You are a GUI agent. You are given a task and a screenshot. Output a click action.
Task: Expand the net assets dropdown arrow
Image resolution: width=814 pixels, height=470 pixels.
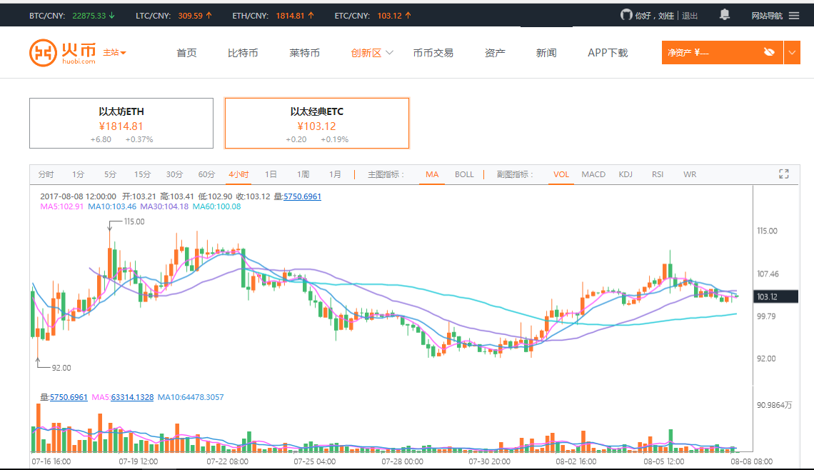tap(792, 52)
